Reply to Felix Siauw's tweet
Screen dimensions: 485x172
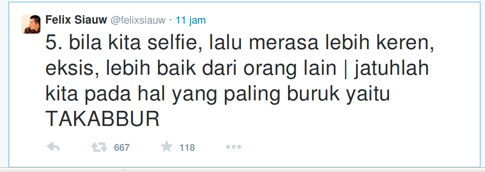[53, 147]
